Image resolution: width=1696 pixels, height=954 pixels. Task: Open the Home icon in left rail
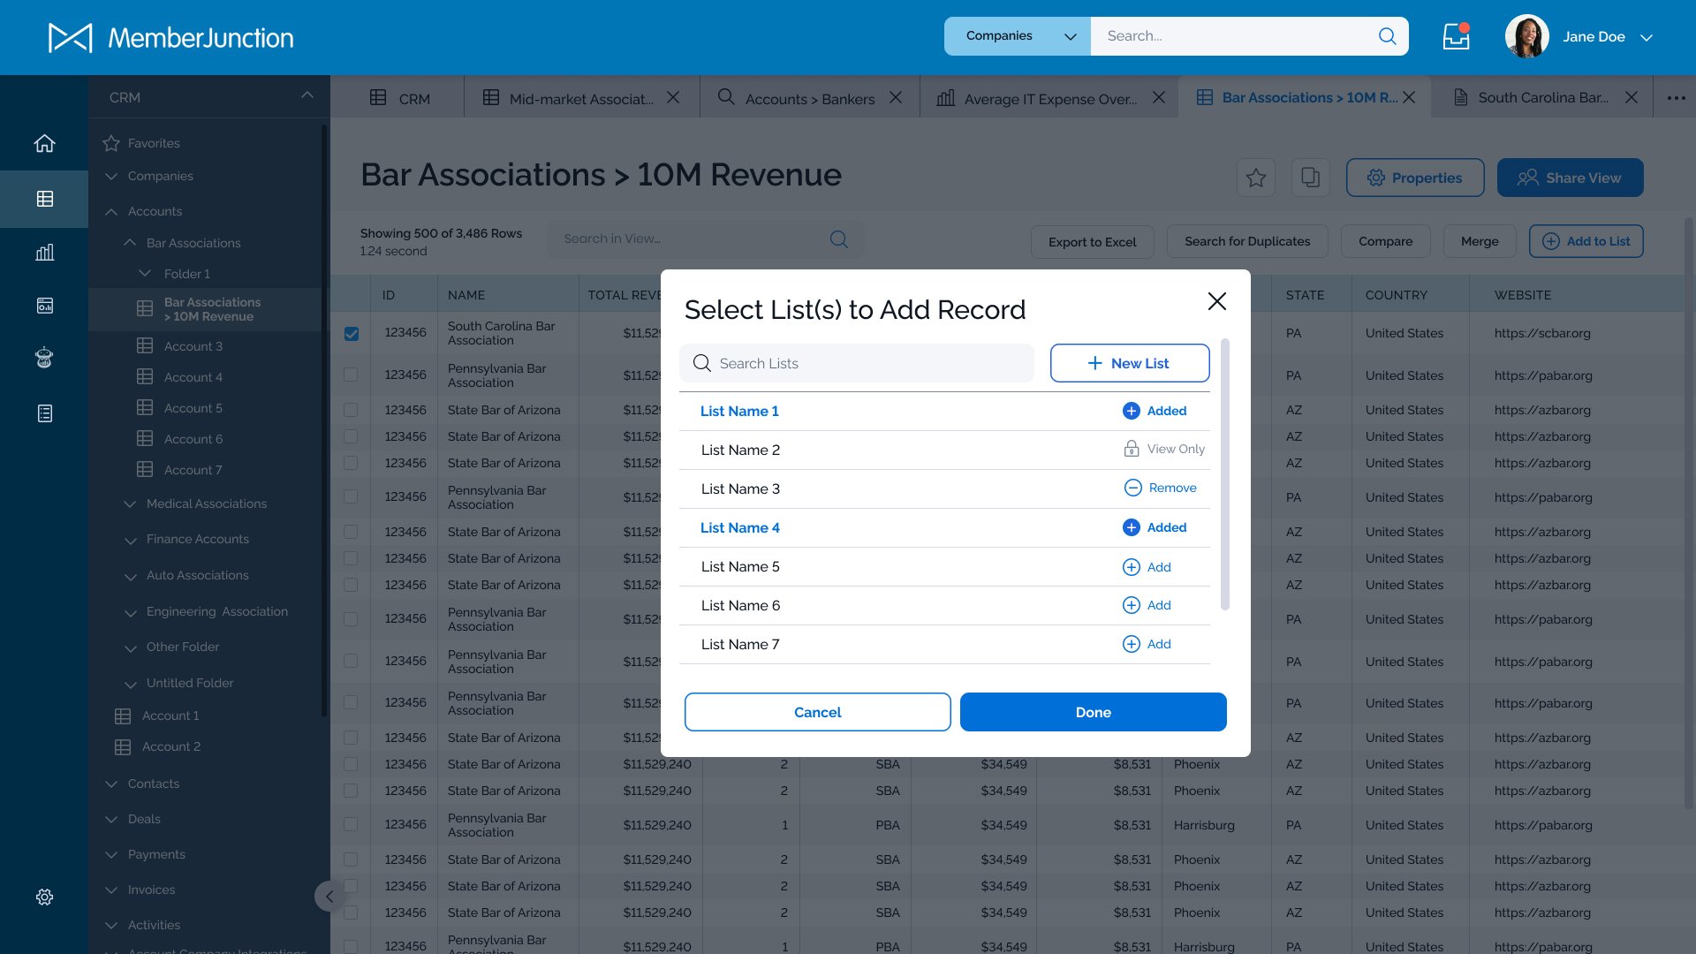pyautogui.click(x=44, y=143)
